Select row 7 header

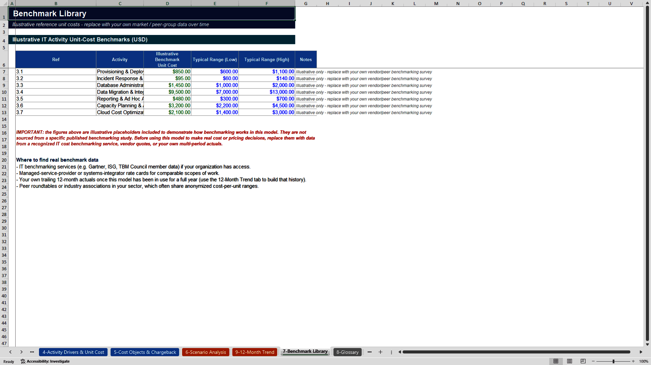[4, 72]
